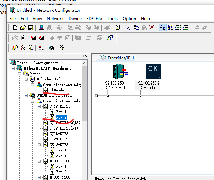Click the colored network upload icon in second toolbar

tap(110, 38)
